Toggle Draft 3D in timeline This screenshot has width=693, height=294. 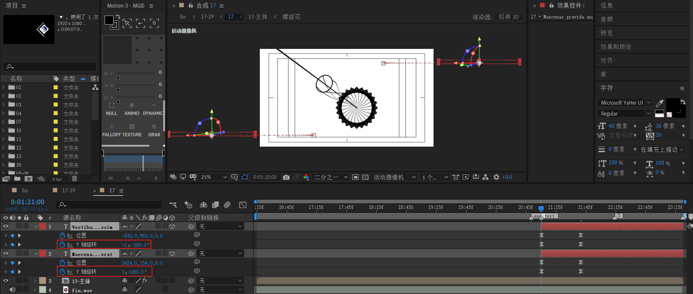click(x=188, y=205)
